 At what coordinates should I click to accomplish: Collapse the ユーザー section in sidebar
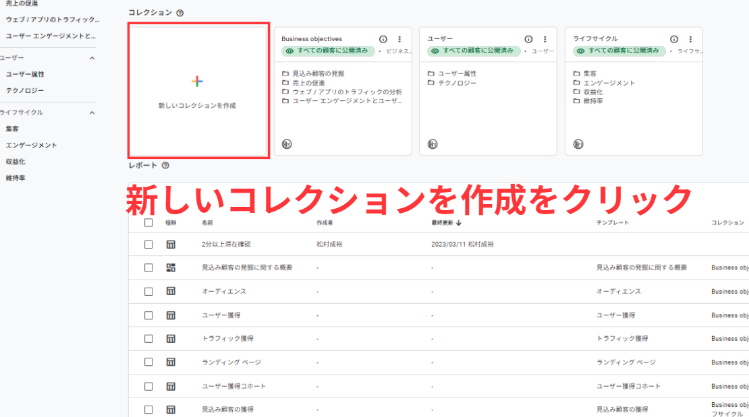point(92,58)
